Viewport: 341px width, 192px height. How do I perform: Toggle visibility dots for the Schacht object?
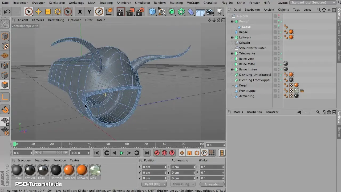[279, 43]
